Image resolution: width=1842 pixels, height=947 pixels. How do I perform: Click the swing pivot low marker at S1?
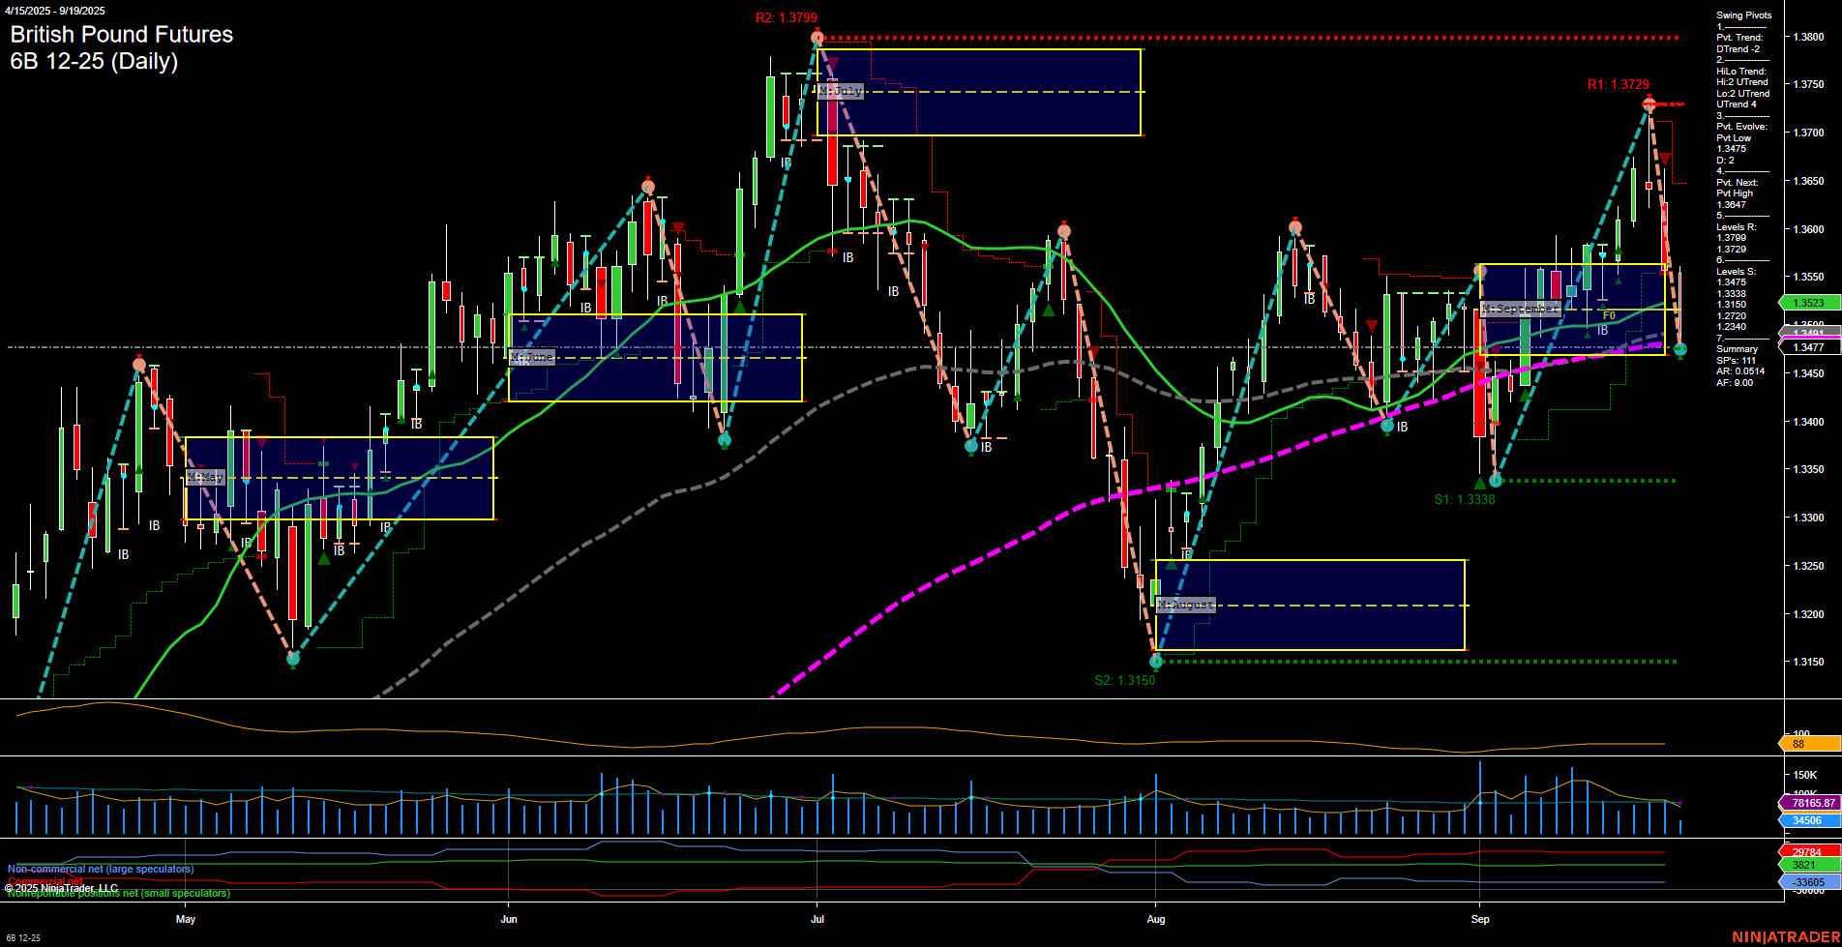(1496, 481)
